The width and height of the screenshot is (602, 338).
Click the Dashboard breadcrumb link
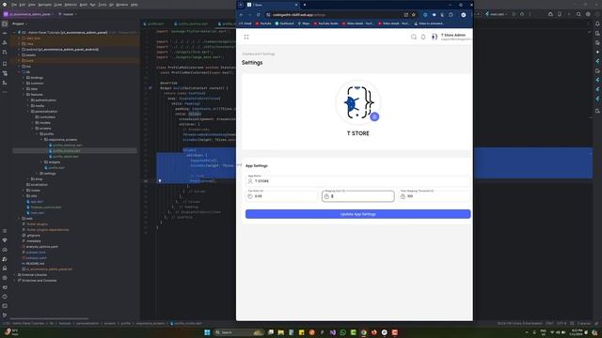tap(250, 54)
